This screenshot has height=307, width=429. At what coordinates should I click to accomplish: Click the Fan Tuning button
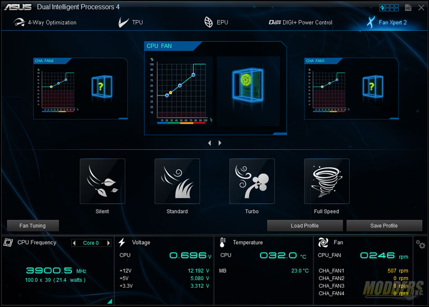(x=33, y=225)
